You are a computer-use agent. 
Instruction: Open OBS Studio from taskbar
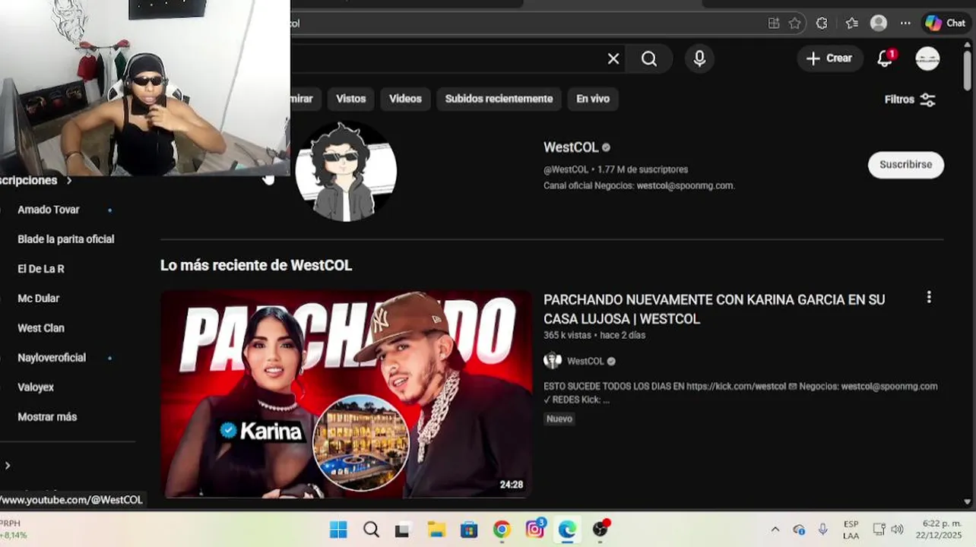[x=600, y=530]
